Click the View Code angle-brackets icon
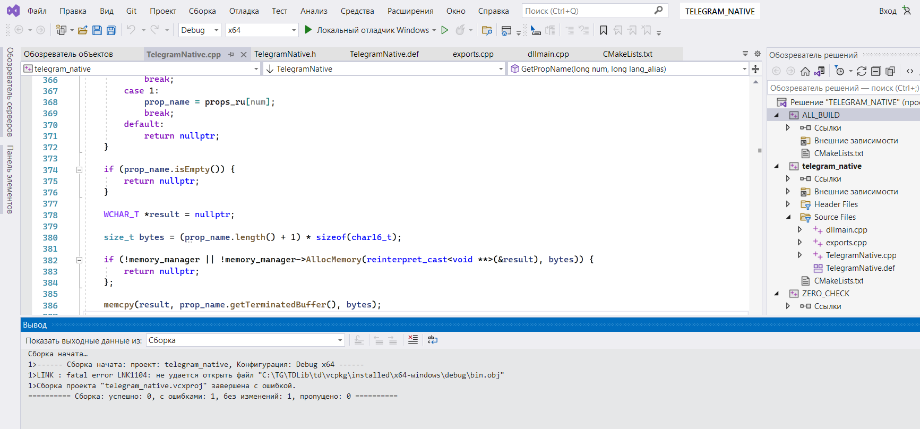This screenshot has width=920, height=429. (910, 71)
